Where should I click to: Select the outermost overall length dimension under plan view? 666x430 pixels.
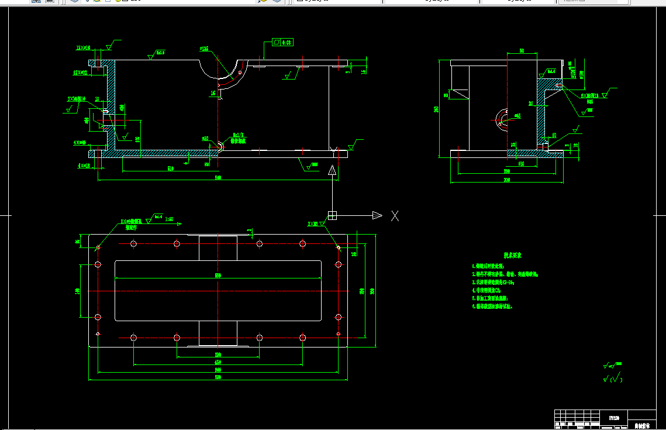218,377
